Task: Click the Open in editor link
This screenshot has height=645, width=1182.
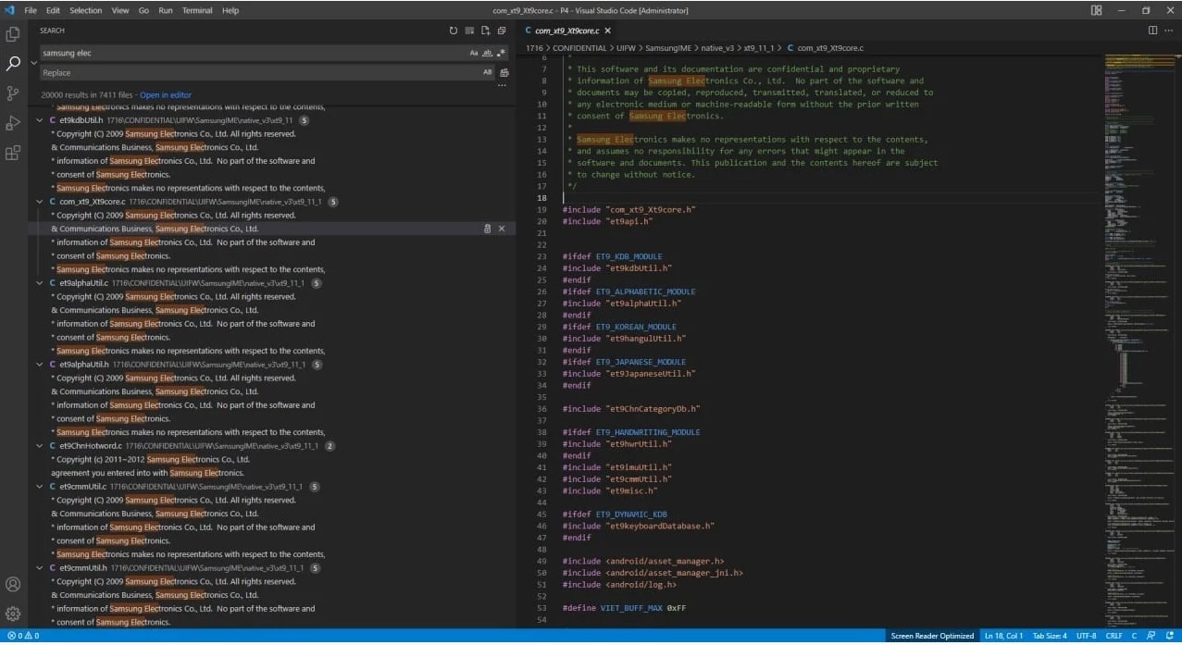Action: pyautogui.click(x=166, y=95)
